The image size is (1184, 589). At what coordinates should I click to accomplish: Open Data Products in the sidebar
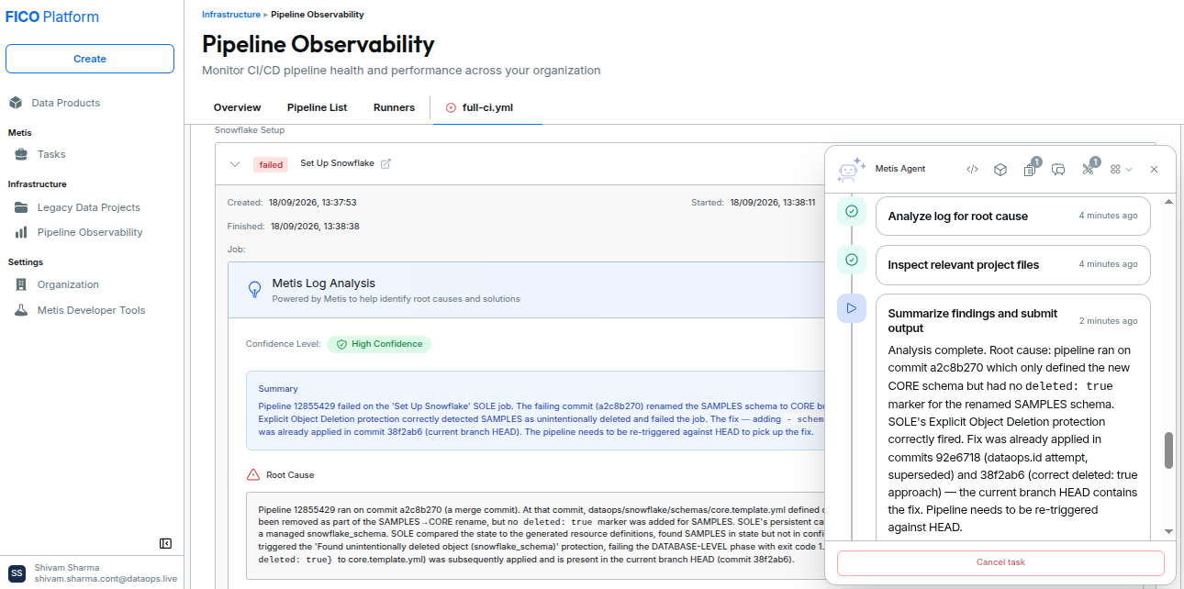[65, 103]
